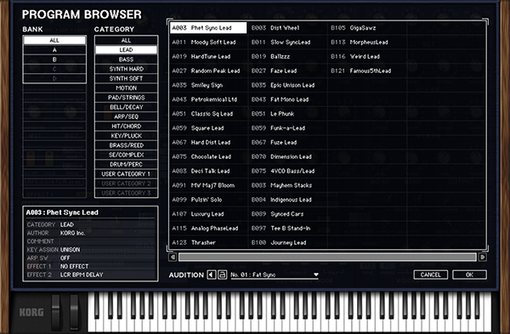Image resolution: width=510 pixels, height=334 pixels.
Task: Pick program A075 Chocolate Lead
Action: [x=208, y=156]
